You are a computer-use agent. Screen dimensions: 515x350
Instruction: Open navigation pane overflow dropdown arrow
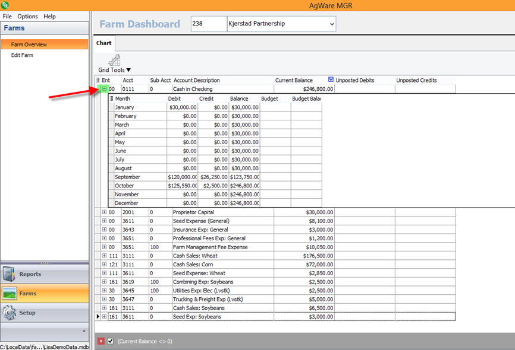[x=84, y=331]
